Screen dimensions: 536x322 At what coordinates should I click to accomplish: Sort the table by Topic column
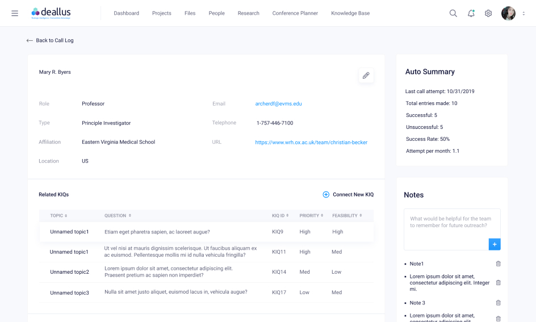pos(58,216)
